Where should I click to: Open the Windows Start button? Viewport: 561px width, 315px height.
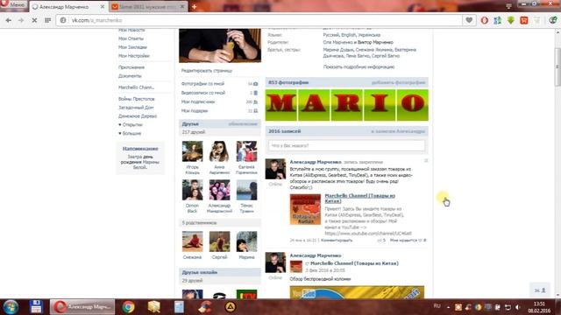[11, 307]
